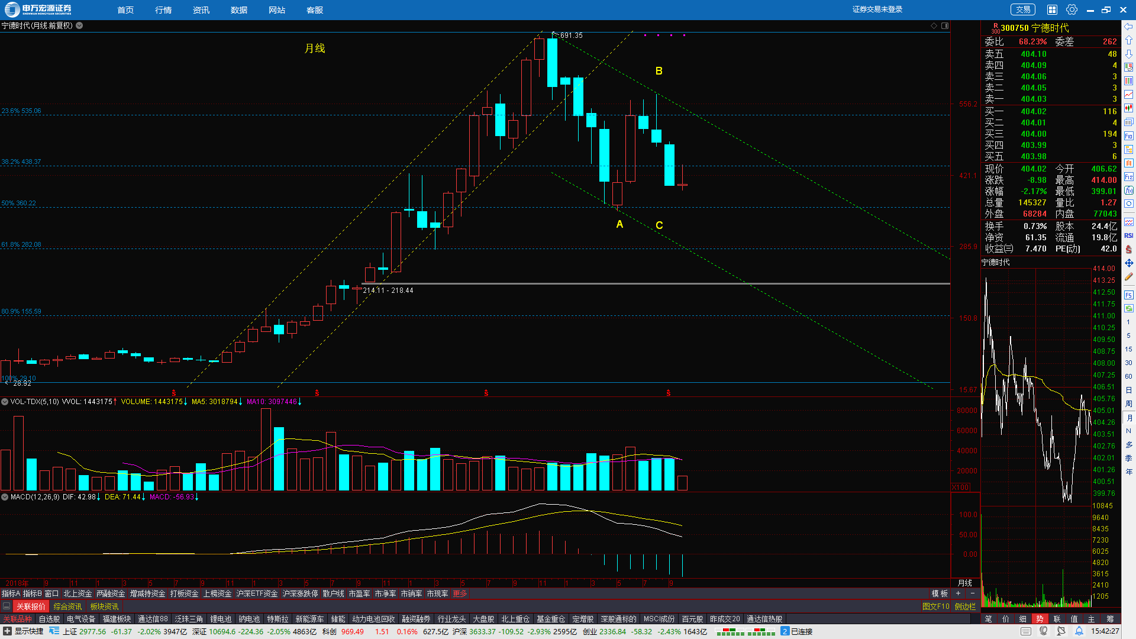Select the 势 tab under minute chart

[1040, 619]
